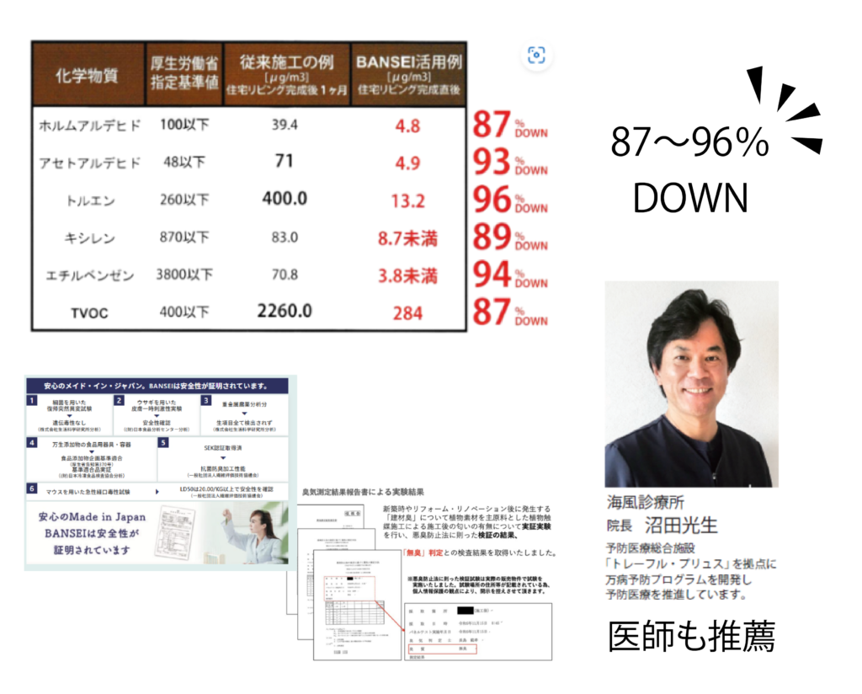The image size is (862, 694).
Task: Click the number 6 badge in safety panel
Action: (x=31, y=488)
